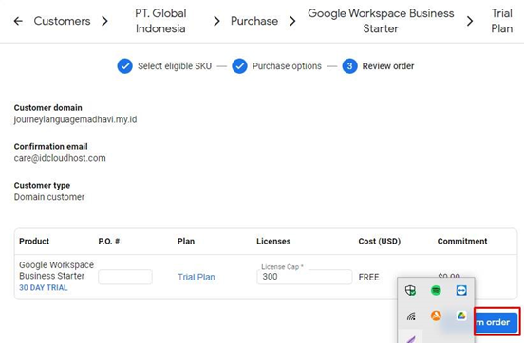Click the Customer domain heading
Image resolution: width=524 pixels, height=343 pixels.
pos(48,108)
